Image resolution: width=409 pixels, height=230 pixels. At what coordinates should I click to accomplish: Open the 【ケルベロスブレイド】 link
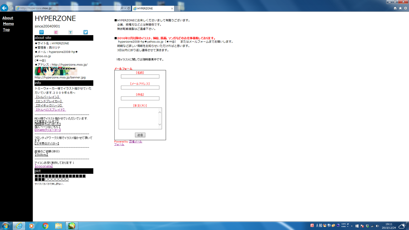(x=50, y=110)
